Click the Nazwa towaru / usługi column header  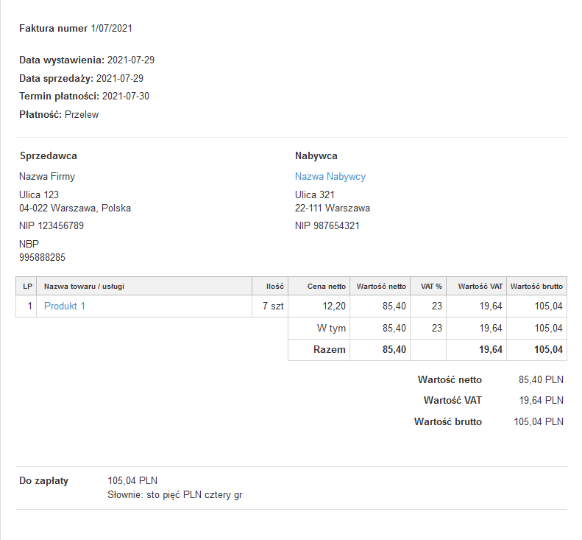click(85, 287)
